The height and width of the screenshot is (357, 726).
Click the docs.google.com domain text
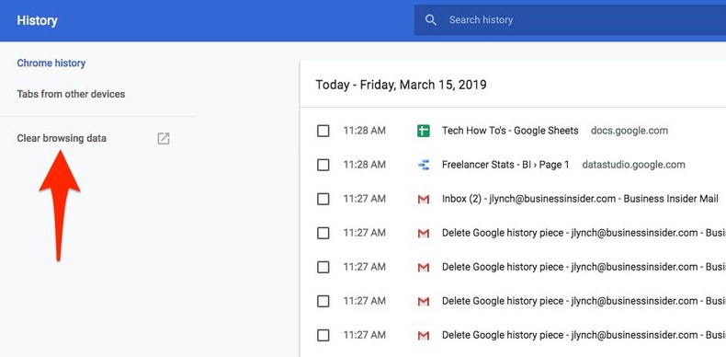coord(630,131)
